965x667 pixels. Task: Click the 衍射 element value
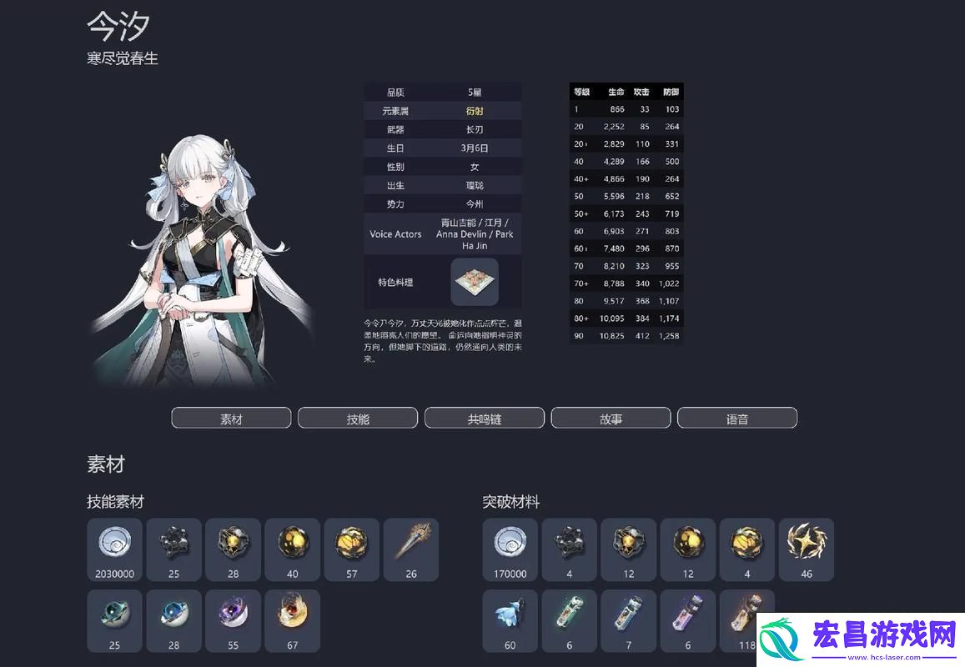click(x=475, y=111)
